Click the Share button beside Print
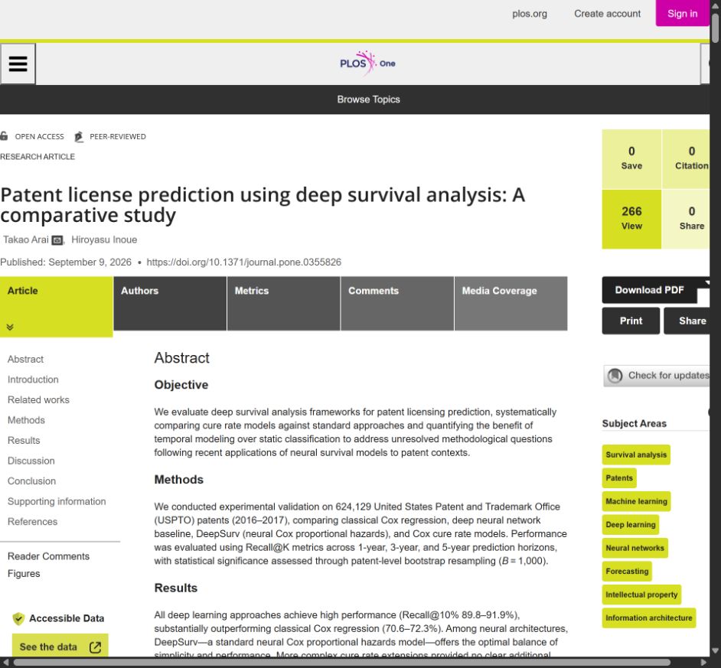This screenshot has height=668, width=721. click(x=687, y=321)
